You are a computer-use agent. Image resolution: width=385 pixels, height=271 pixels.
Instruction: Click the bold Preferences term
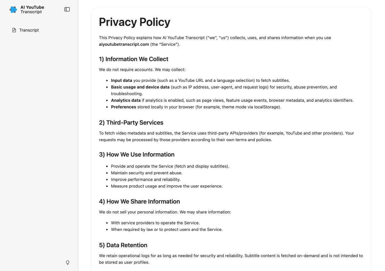pyautogui.click(x=124, y=107)
